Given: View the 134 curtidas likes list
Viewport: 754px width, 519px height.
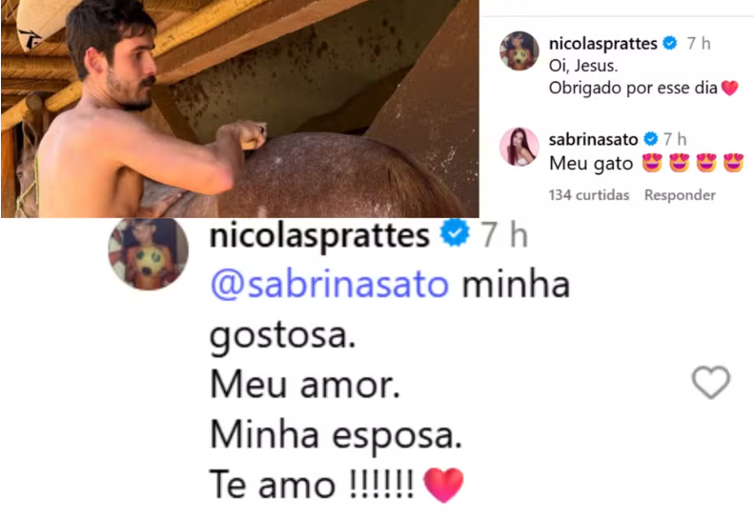Looking at the screenshot, I should (x=588, y=195).
